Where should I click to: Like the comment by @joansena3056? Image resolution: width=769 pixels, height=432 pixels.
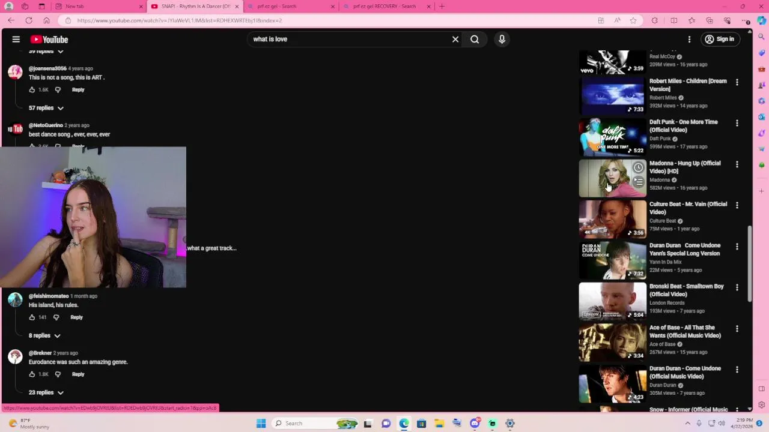32,90
